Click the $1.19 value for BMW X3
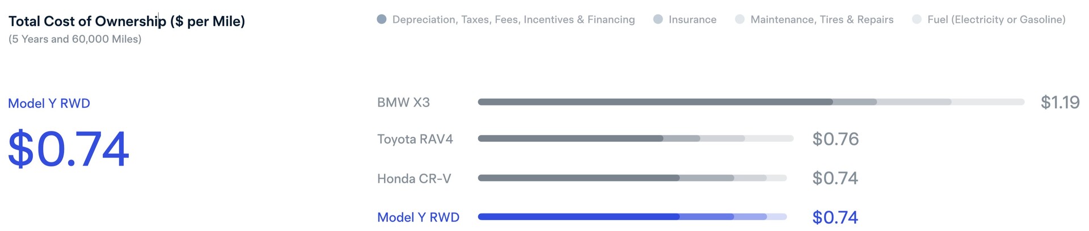1089x231 pixels. pyautogui.click(x=1060, y=102)
